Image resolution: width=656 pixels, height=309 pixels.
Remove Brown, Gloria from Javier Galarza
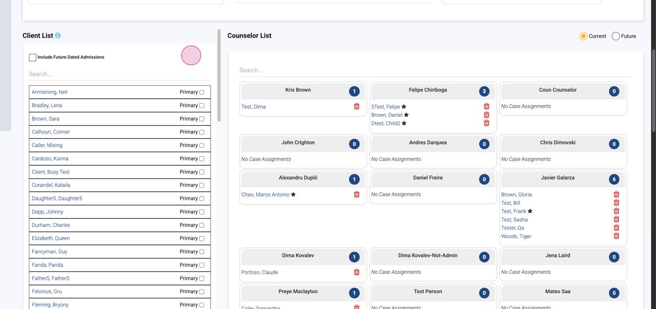616,194
